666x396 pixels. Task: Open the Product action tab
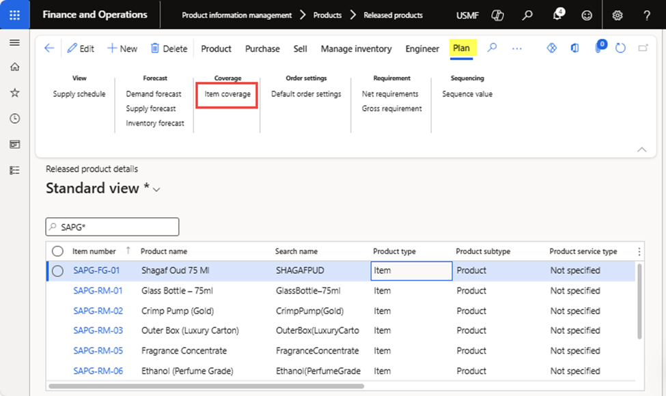pos(217,48)
